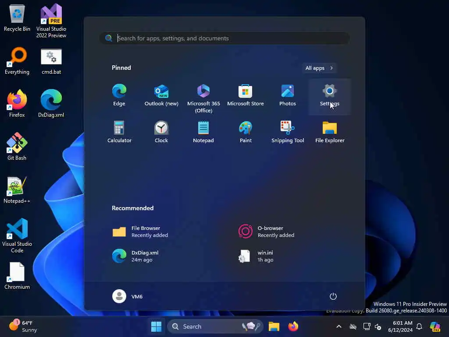Show hidden system tray icons
The width and height of the screenshot is (449, 337).
[339, 326]
